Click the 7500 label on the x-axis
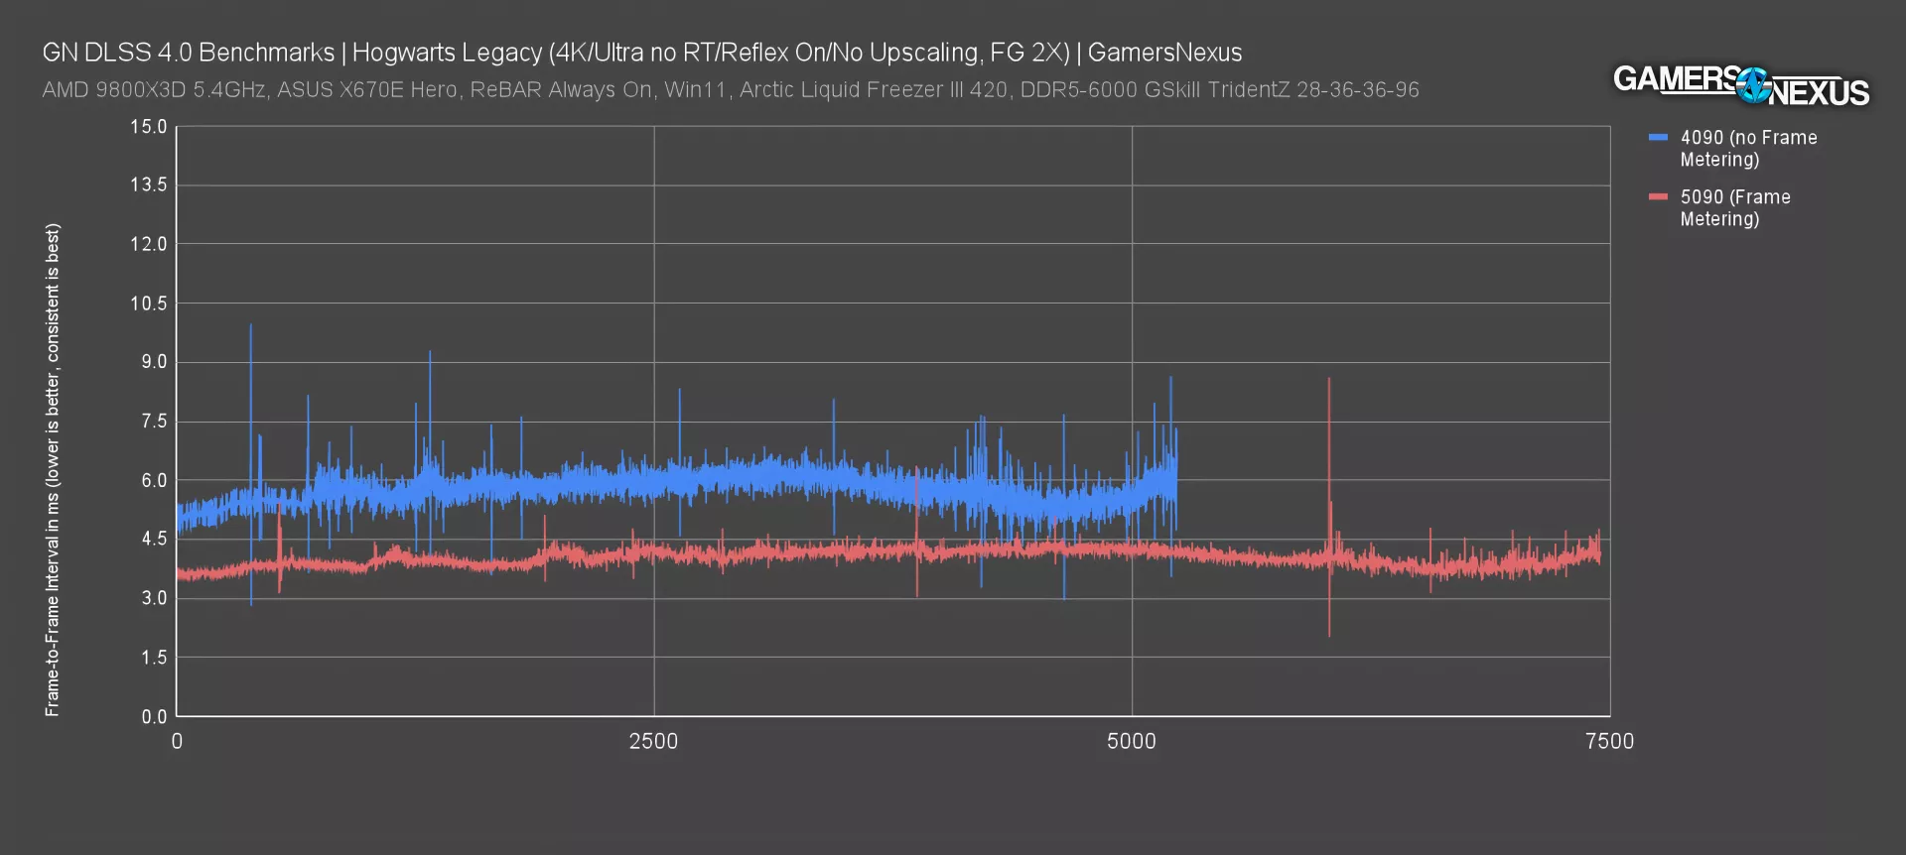 [x=1609, y=742]
